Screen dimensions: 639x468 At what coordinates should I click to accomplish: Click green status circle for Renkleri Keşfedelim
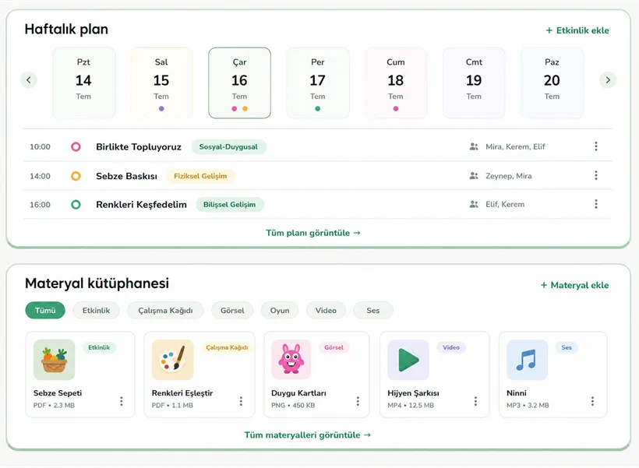[x=76, y=205]
